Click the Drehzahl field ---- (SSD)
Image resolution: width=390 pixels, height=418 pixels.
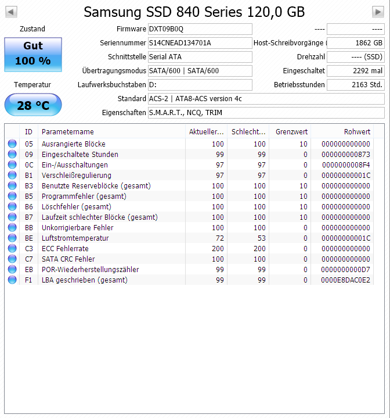click(x=356, y=57)
